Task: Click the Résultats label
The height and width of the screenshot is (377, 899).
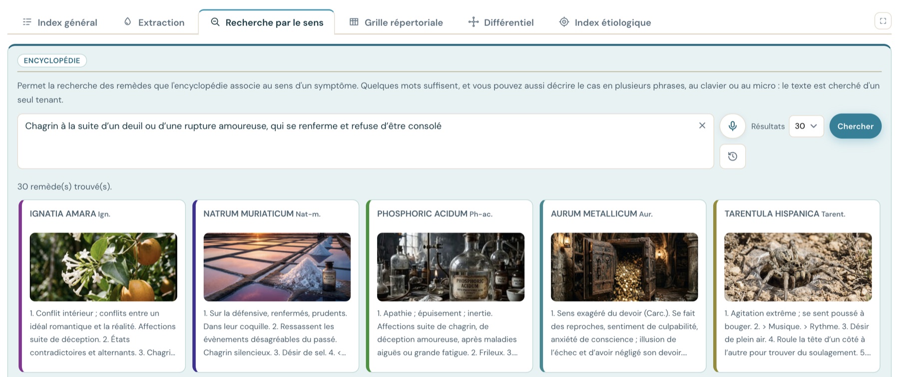Action: pos(768,126)
